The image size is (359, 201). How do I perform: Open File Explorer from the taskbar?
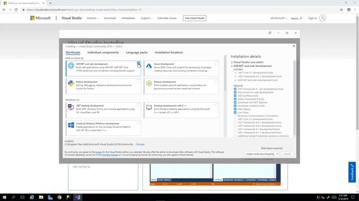click(x=41, y=197)
